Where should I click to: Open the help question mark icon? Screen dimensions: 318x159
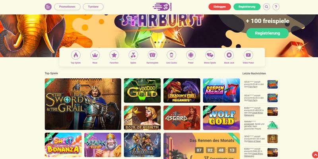tap(276, 7)
